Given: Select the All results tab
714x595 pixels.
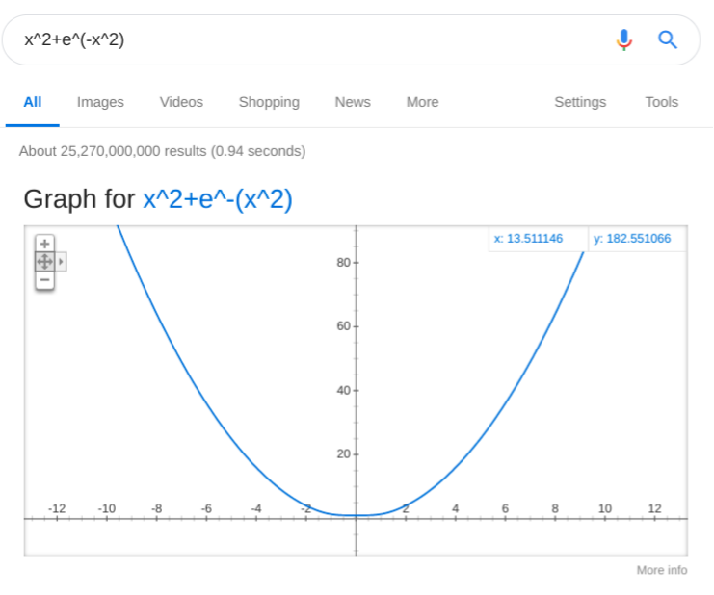Looking at the screenshot, I should click(33, 102).
